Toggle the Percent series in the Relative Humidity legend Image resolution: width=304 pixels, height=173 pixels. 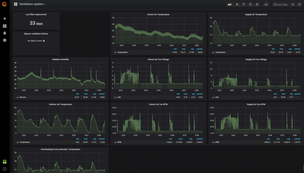tap(23, 97)
